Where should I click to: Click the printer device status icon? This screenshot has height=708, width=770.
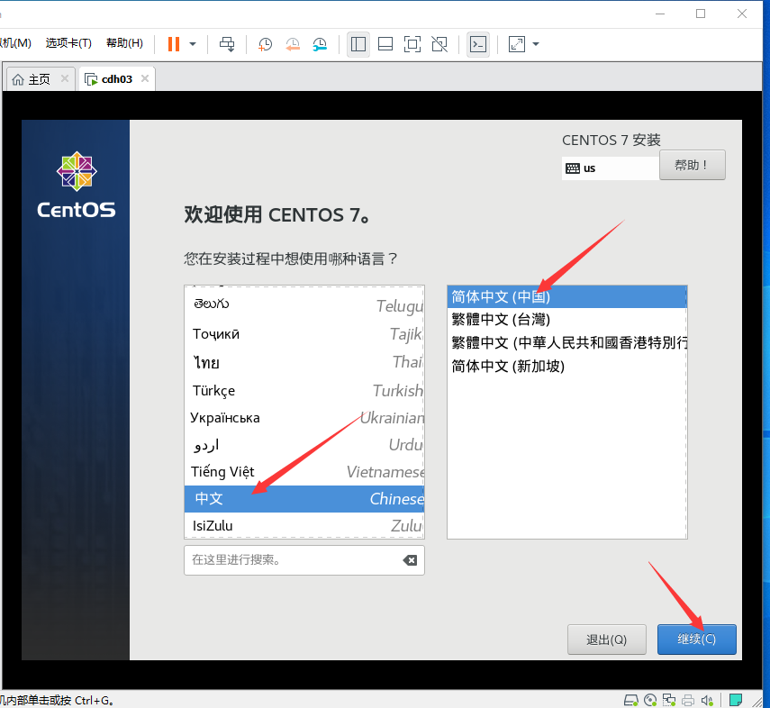[687, 700]
